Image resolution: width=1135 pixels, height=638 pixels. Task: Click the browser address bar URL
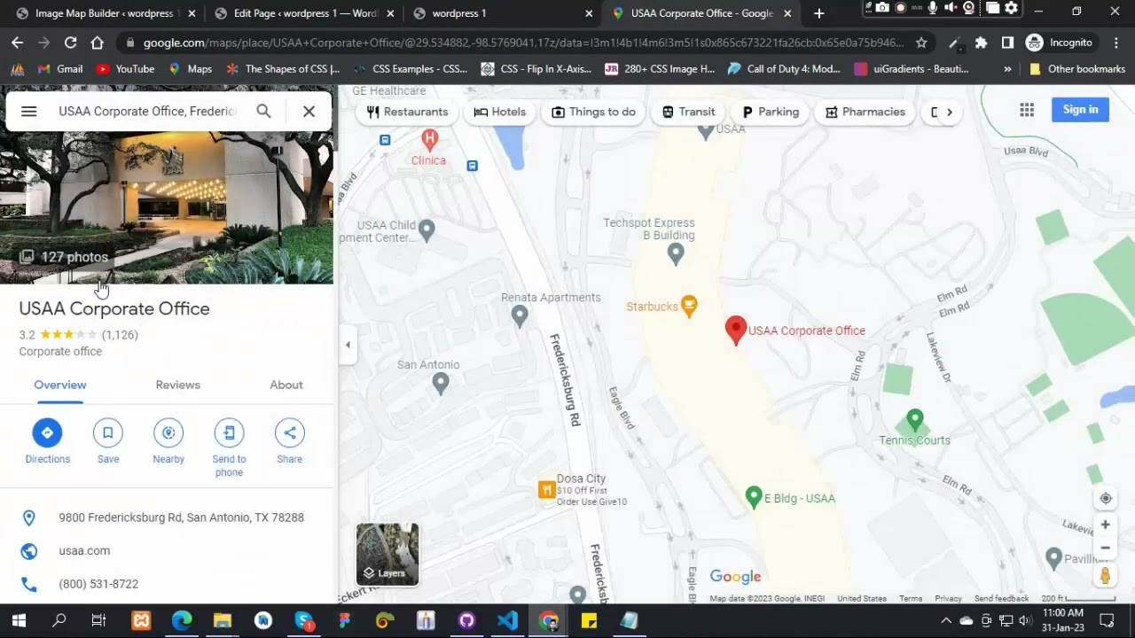523,43
